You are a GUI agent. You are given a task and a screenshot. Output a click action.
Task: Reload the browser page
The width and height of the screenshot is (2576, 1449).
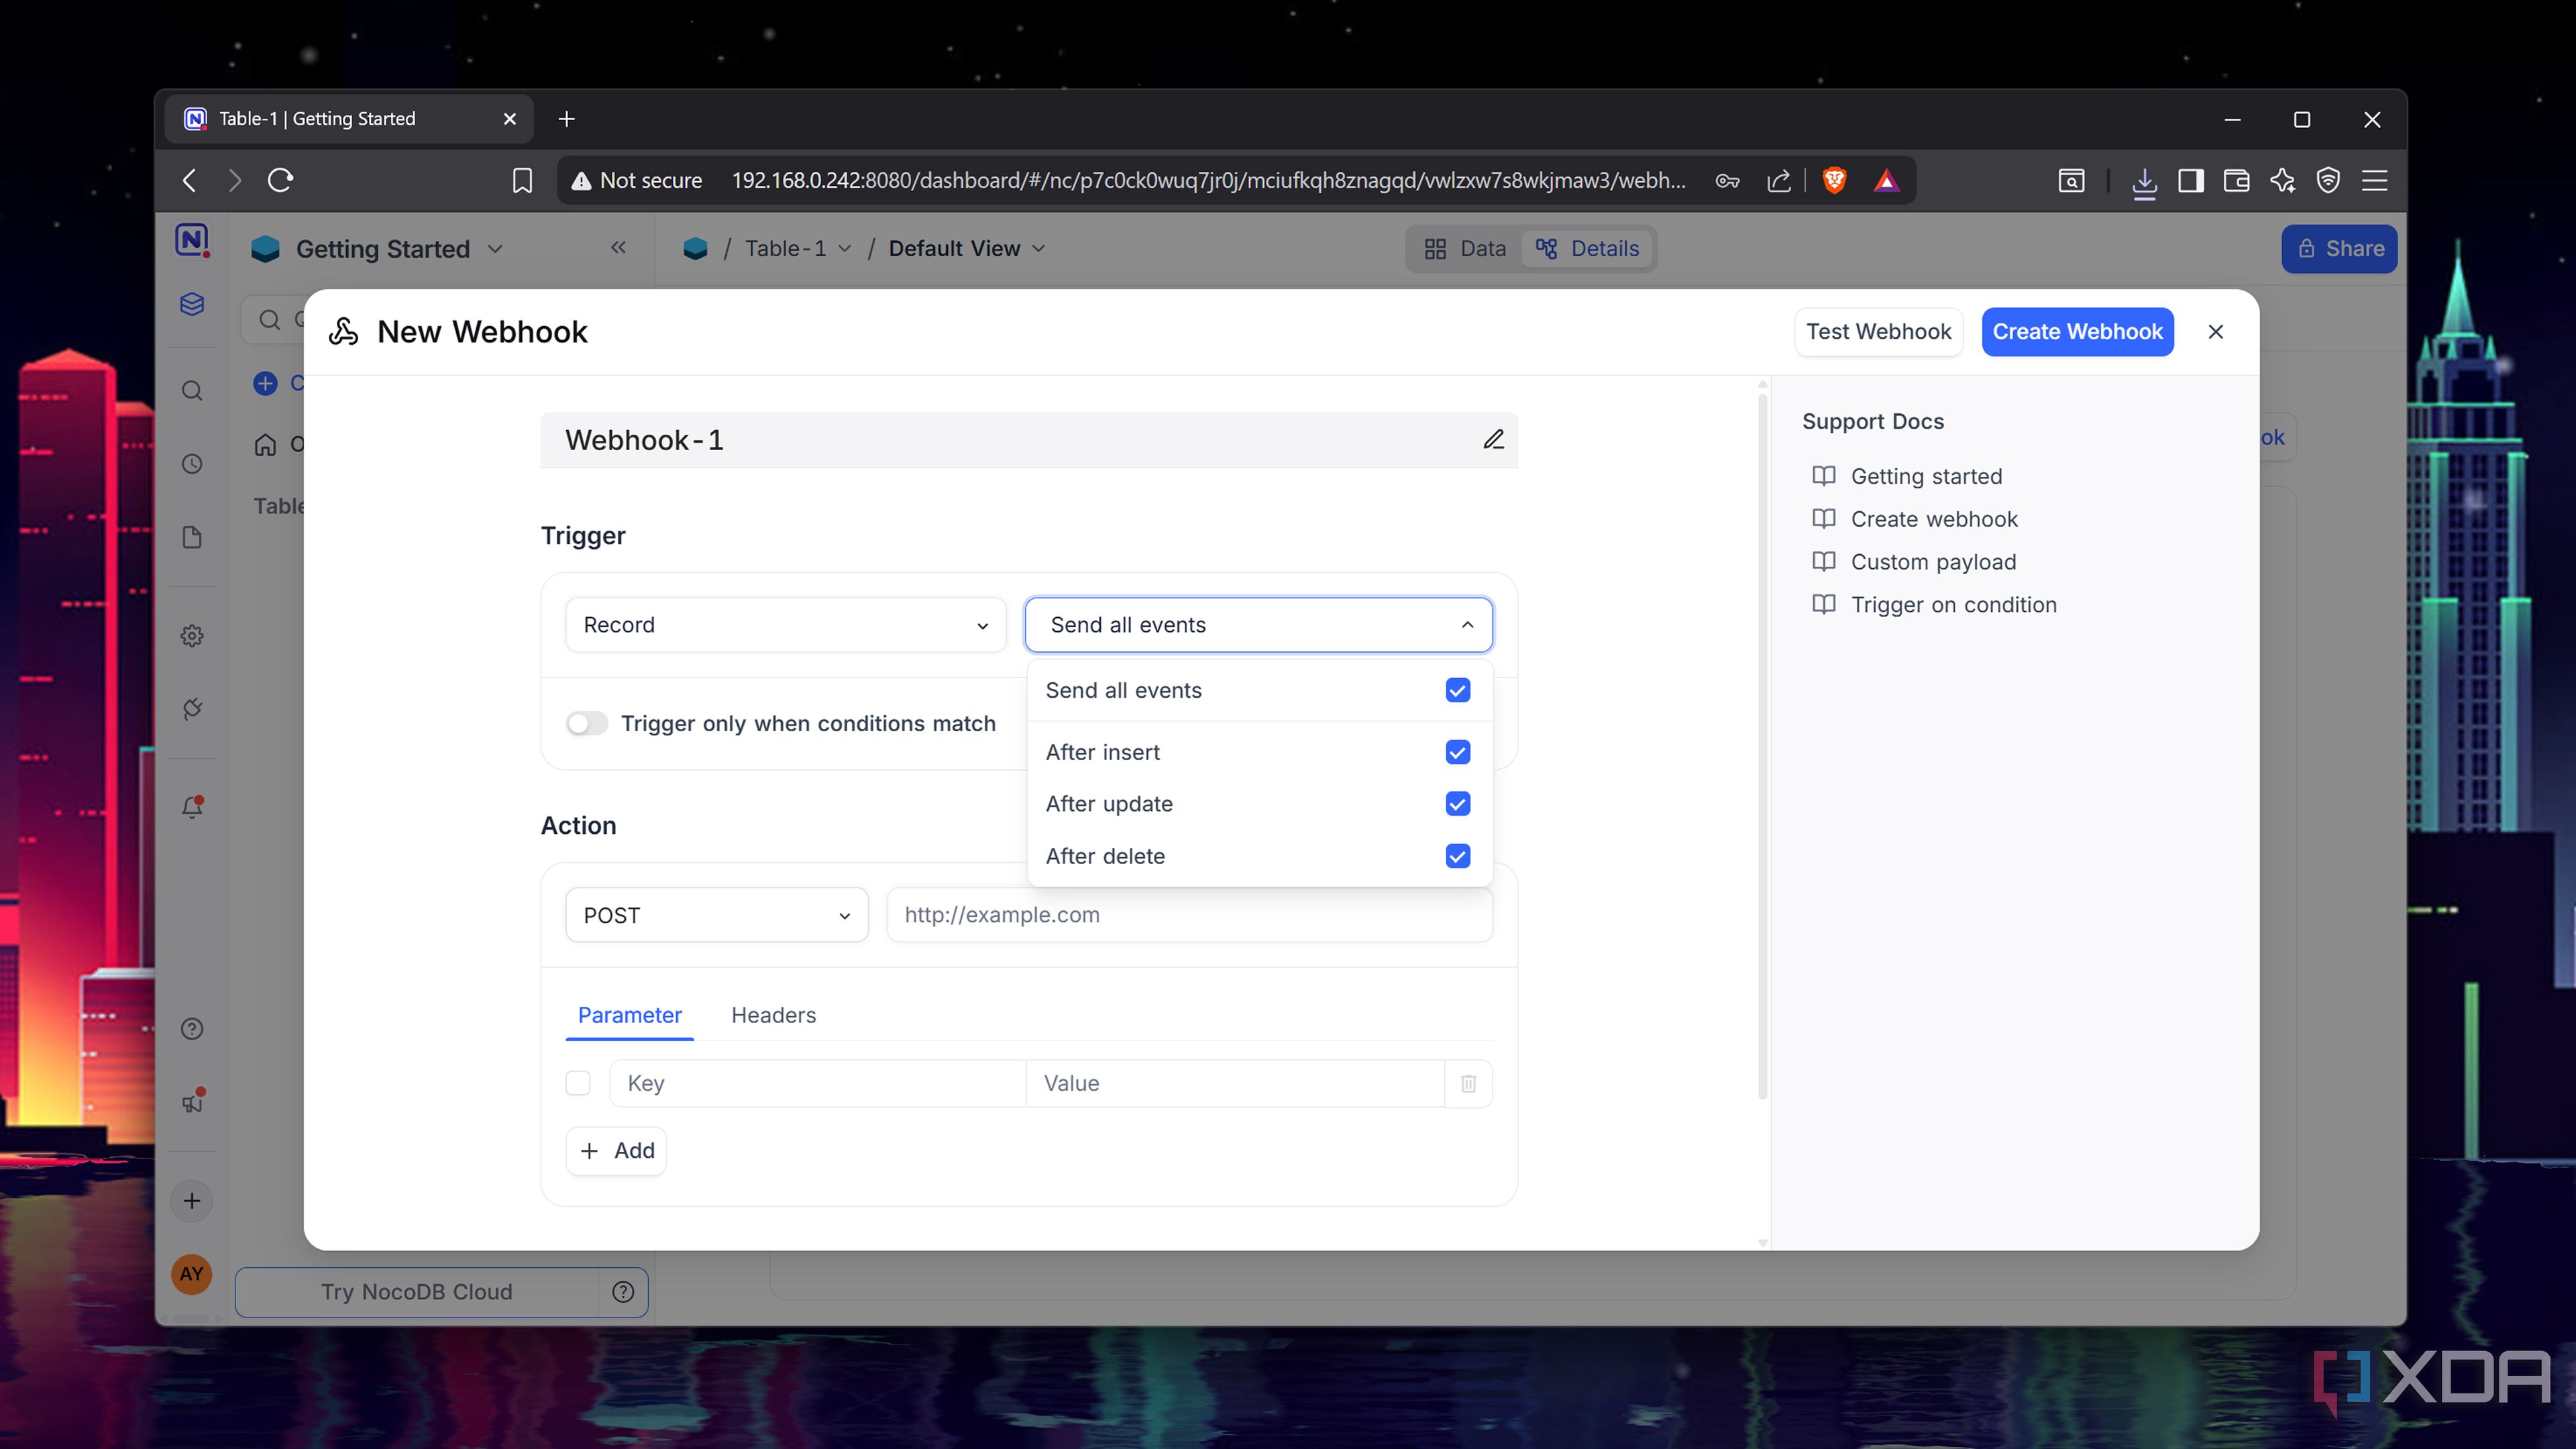click(280, 180)
